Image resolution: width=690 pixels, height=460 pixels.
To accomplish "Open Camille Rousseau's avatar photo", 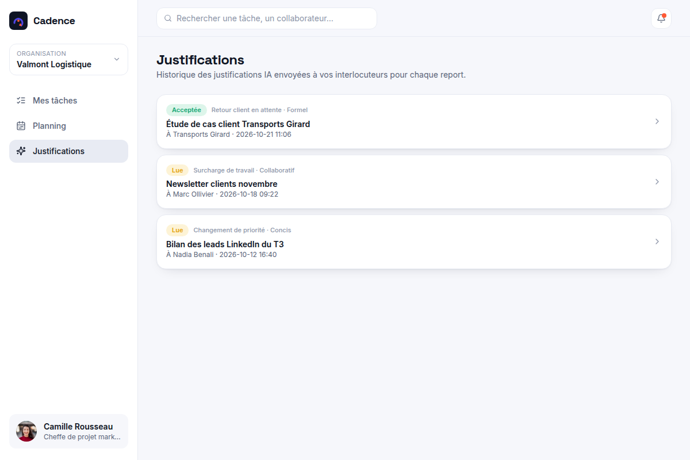I will [x=26, y=431].
